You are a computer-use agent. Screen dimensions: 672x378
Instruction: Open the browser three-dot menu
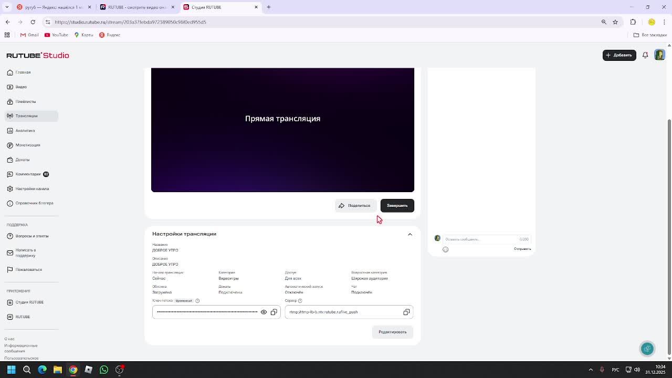click(x=665, y=22)
